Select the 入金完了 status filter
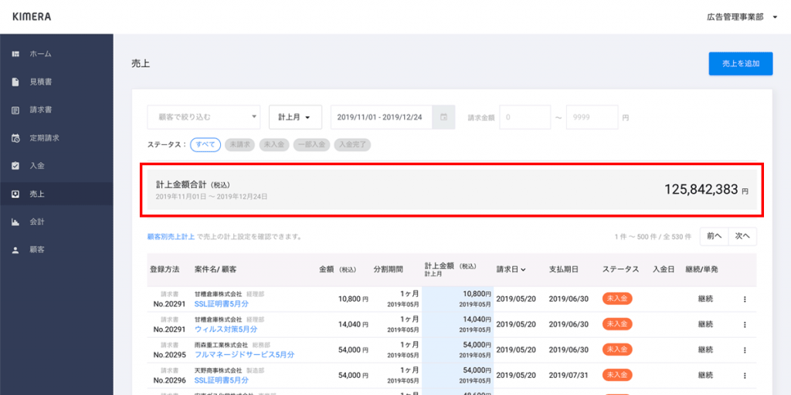The width and height of the screenshot is (791, 395). [x=352, y=145]
